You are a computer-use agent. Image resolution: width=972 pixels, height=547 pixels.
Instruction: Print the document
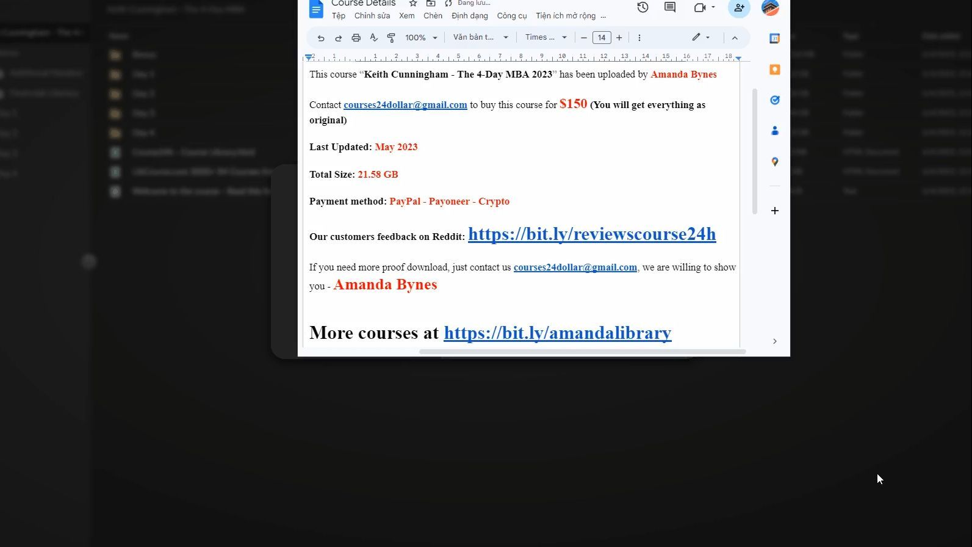[356, 38]
